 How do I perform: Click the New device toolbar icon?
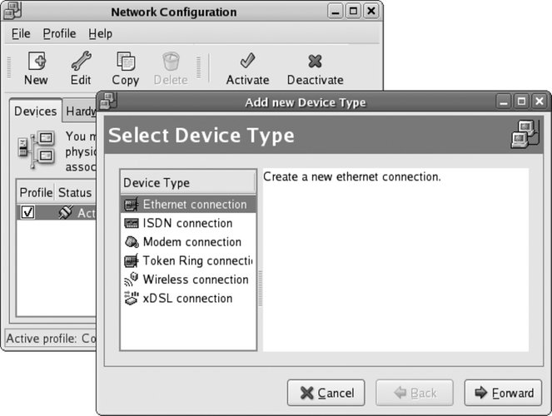point(36,62)
